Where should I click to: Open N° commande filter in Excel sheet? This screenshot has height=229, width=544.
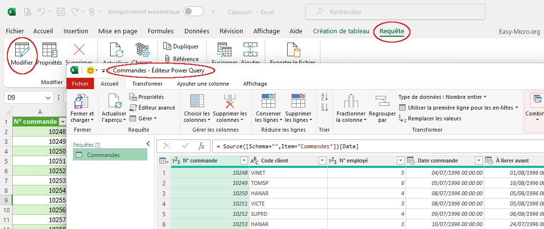(63, 122)
